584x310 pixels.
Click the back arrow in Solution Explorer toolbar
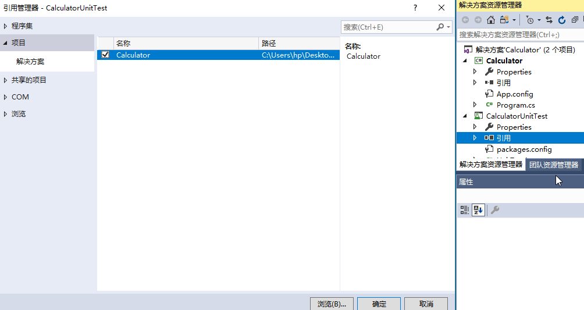tap(465, 20)
